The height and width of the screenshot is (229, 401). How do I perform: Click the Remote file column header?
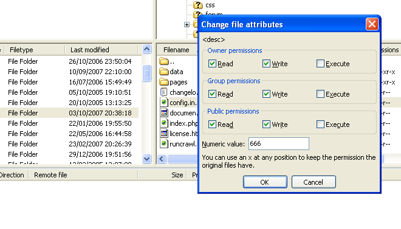(83, 175)
